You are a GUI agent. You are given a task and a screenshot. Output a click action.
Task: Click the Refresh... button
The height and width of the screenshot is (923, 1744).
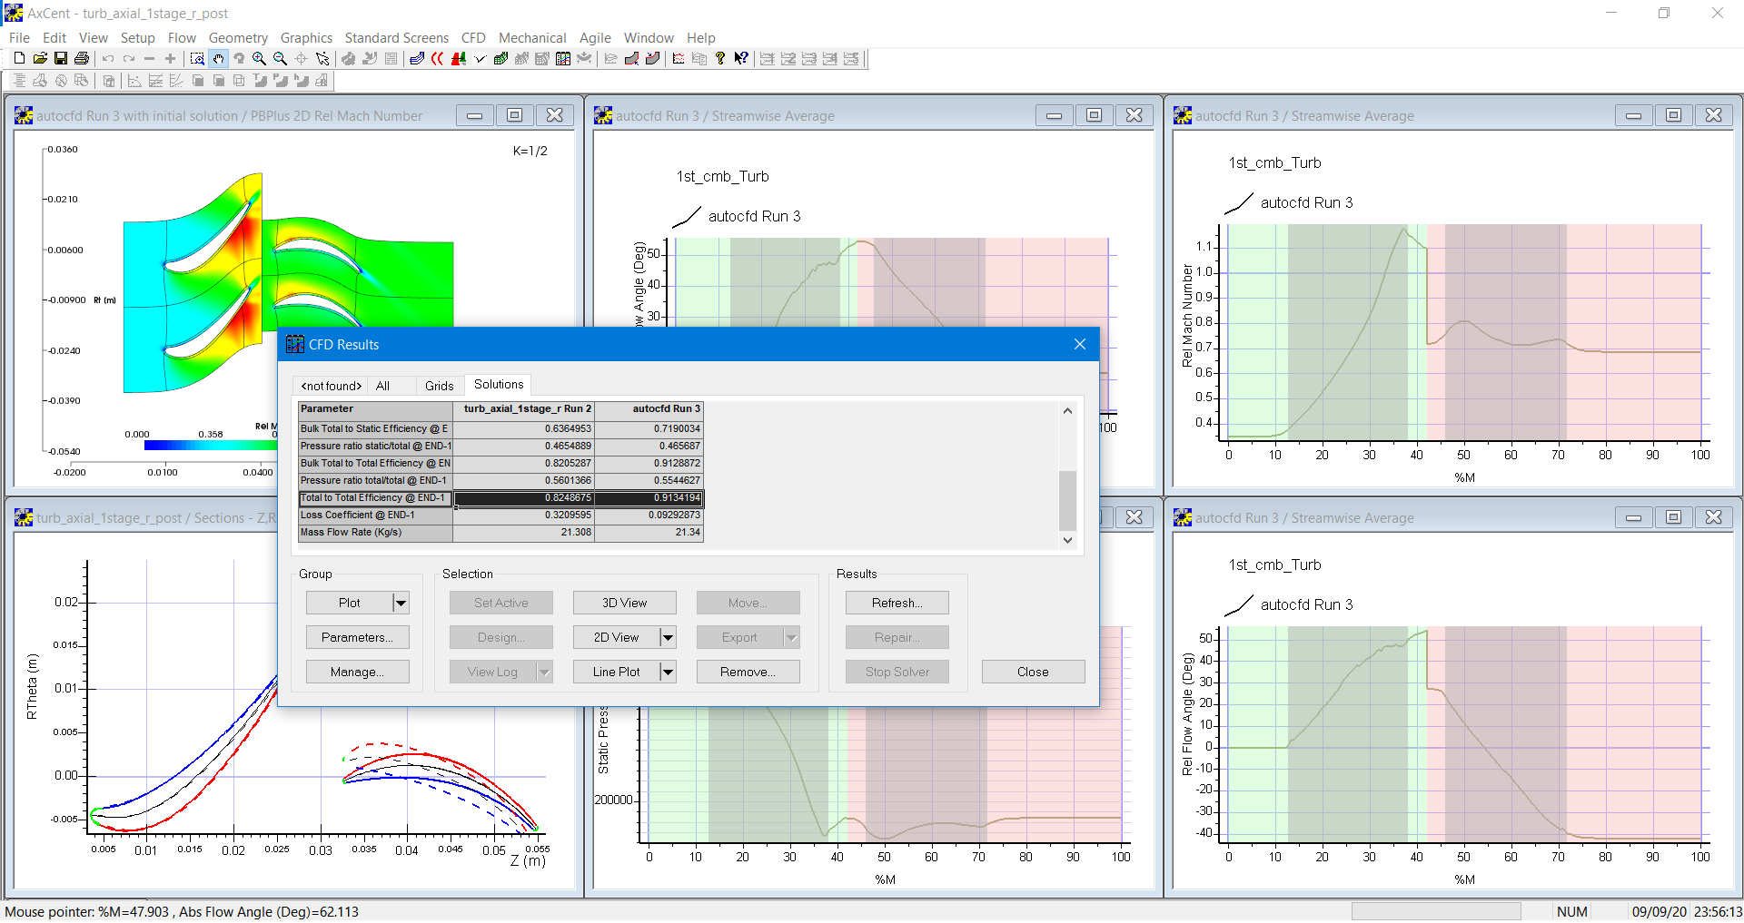[x=897, y=604]
